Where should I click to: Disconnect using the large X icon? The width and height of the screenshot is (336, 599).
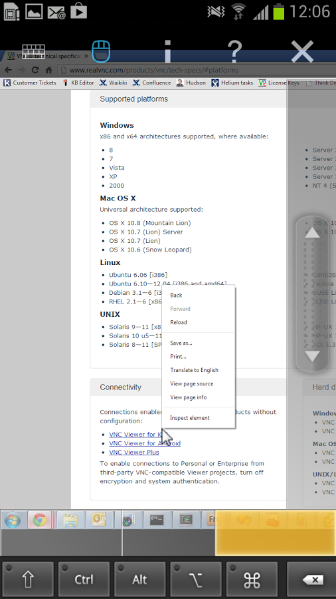point(302,51)
